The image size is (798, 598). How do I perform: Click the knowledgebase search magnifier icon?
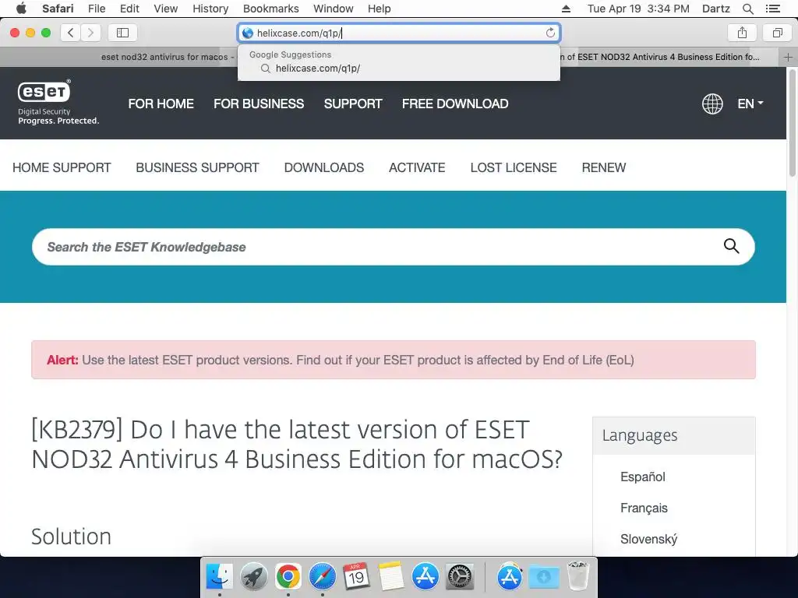click(x=731, y=246)
